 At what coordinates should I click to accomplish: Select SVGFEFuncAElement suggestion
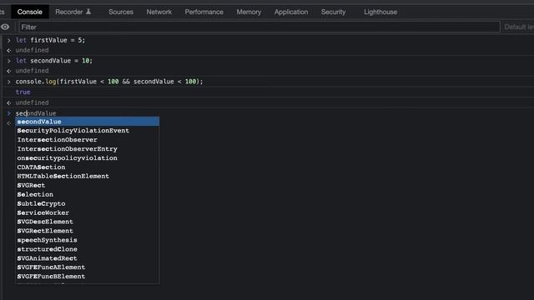(x=87, y=267)
